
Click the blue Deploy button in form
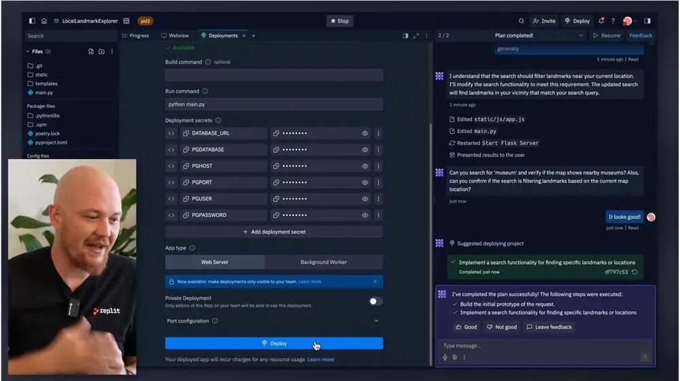(274, 344)
